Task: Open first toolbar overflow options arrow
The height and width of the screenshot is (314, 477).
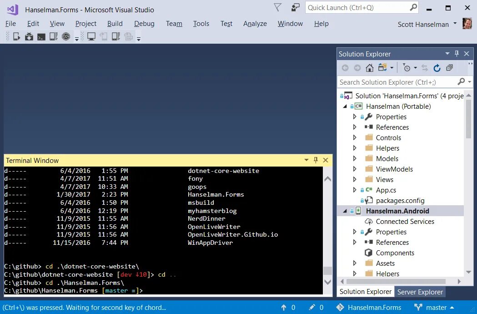Action: coord(77,39)
